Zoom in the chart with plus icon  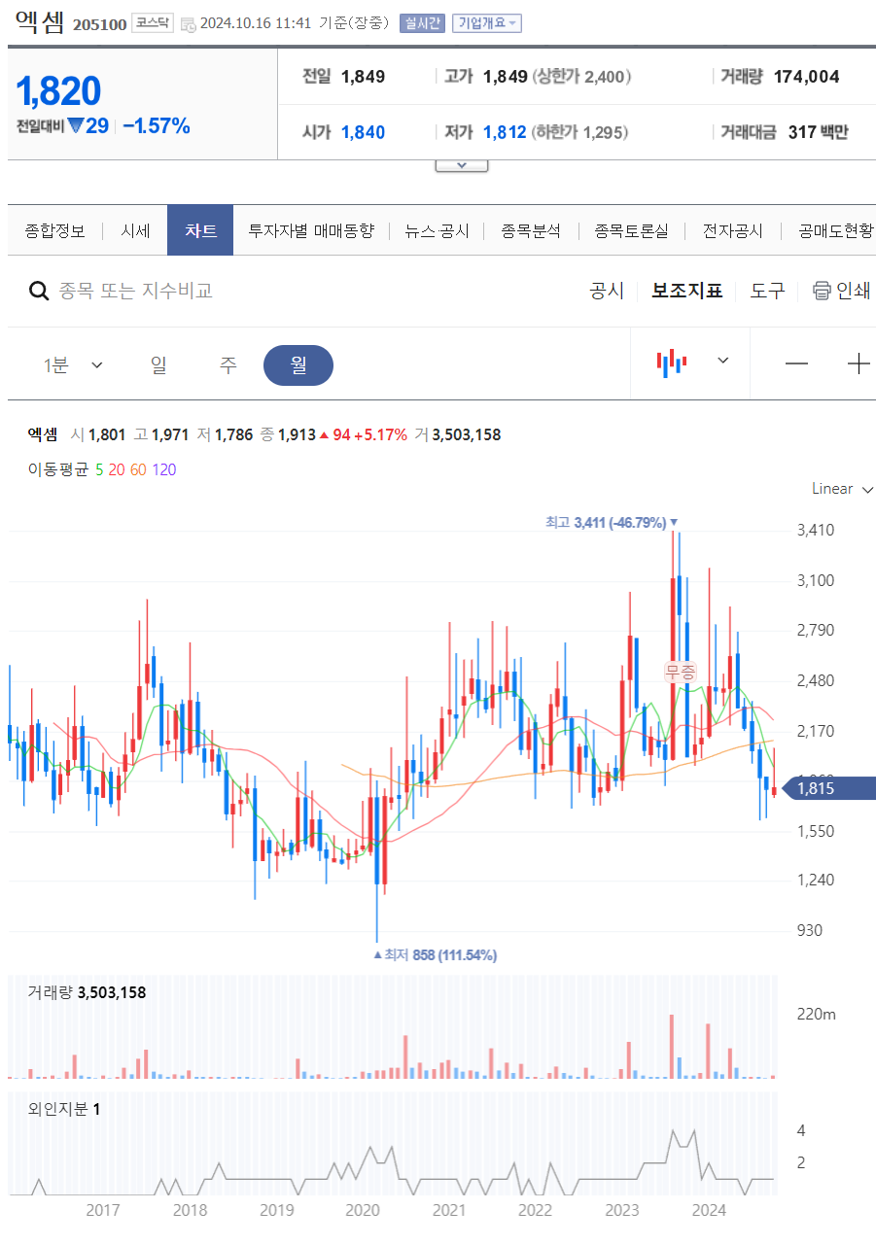click(x=858, y=364)
